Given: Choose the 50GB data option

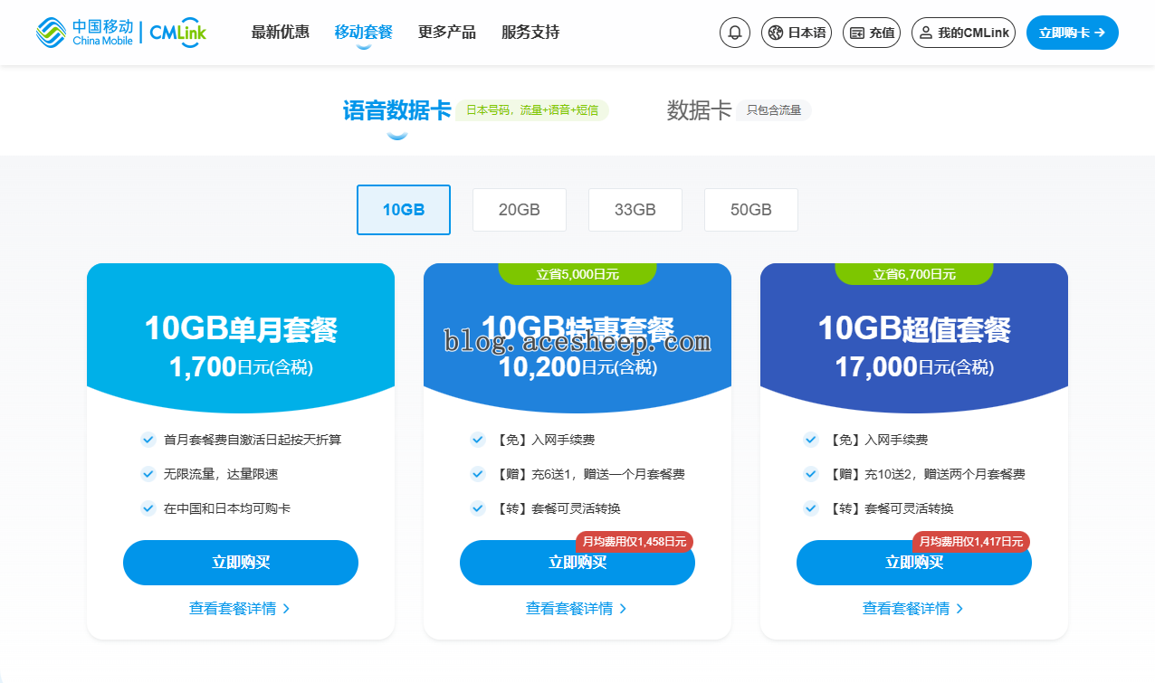Looking at the screenshot, I should click(750, 210).
